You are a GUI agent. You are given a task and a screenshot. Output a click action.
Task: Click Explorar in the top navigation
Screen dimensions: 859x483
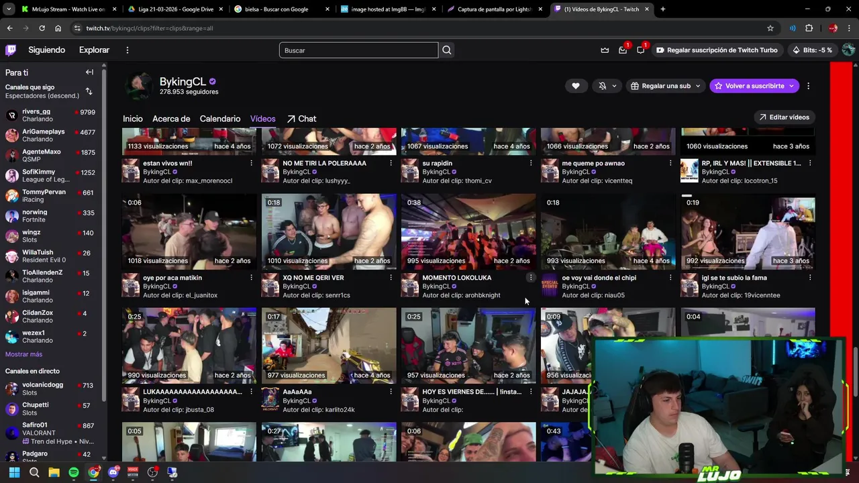point(94,50)
